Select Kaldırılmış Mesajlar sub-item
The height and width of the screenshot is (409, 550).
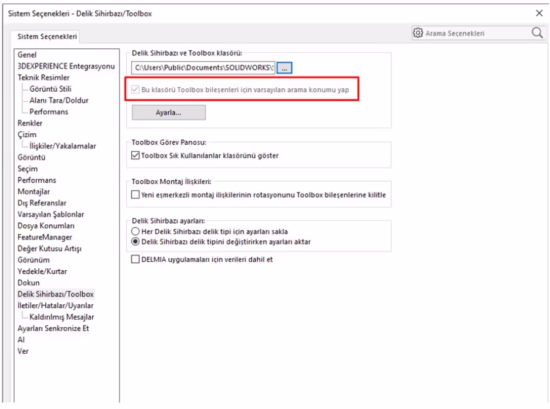(62, 317)
